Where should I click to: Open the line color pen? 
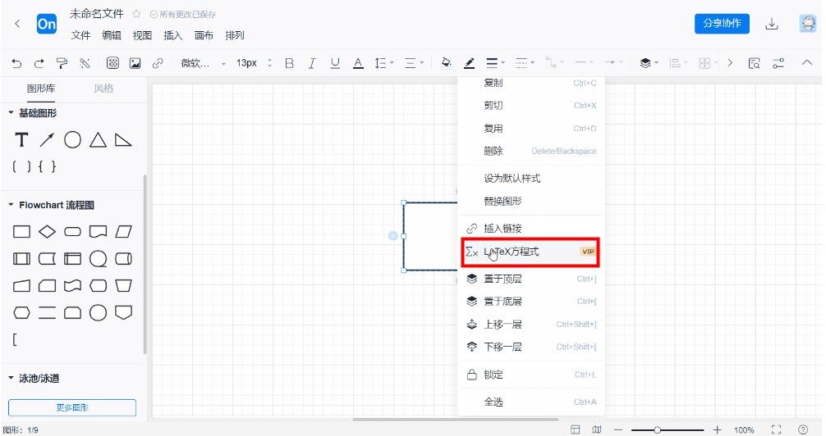pyautogui.click(x=470, y=64)
